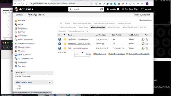Click the Jenkins logo in header

point(24,9)
